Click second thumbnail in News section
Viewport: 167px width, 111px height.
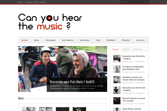[46, 109]
